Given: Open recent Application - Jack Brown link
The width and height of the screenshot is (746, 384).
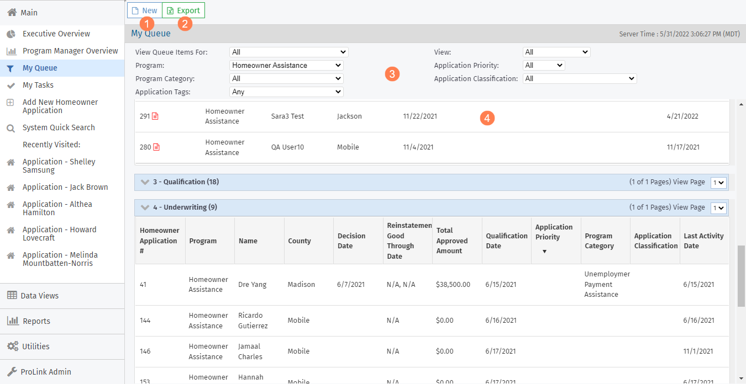Looking at the screenshot, I should 65,187.
